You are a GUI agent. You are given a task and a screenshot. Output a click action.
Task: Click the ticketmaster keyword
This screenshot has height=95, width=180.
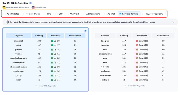click(19, 63)
